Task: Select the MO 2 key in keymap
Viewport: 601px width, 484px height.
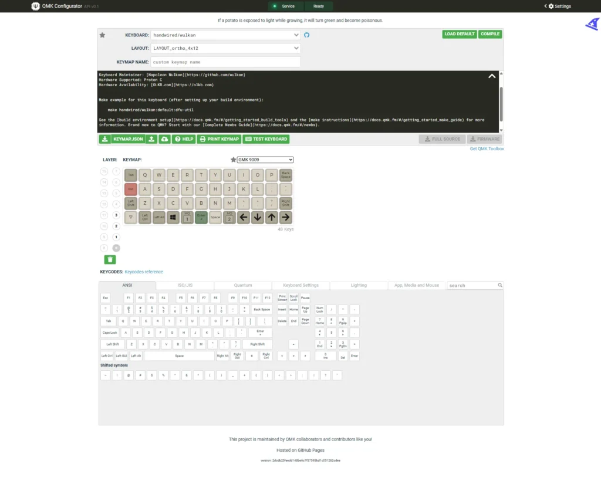Action: click(229, 217)
